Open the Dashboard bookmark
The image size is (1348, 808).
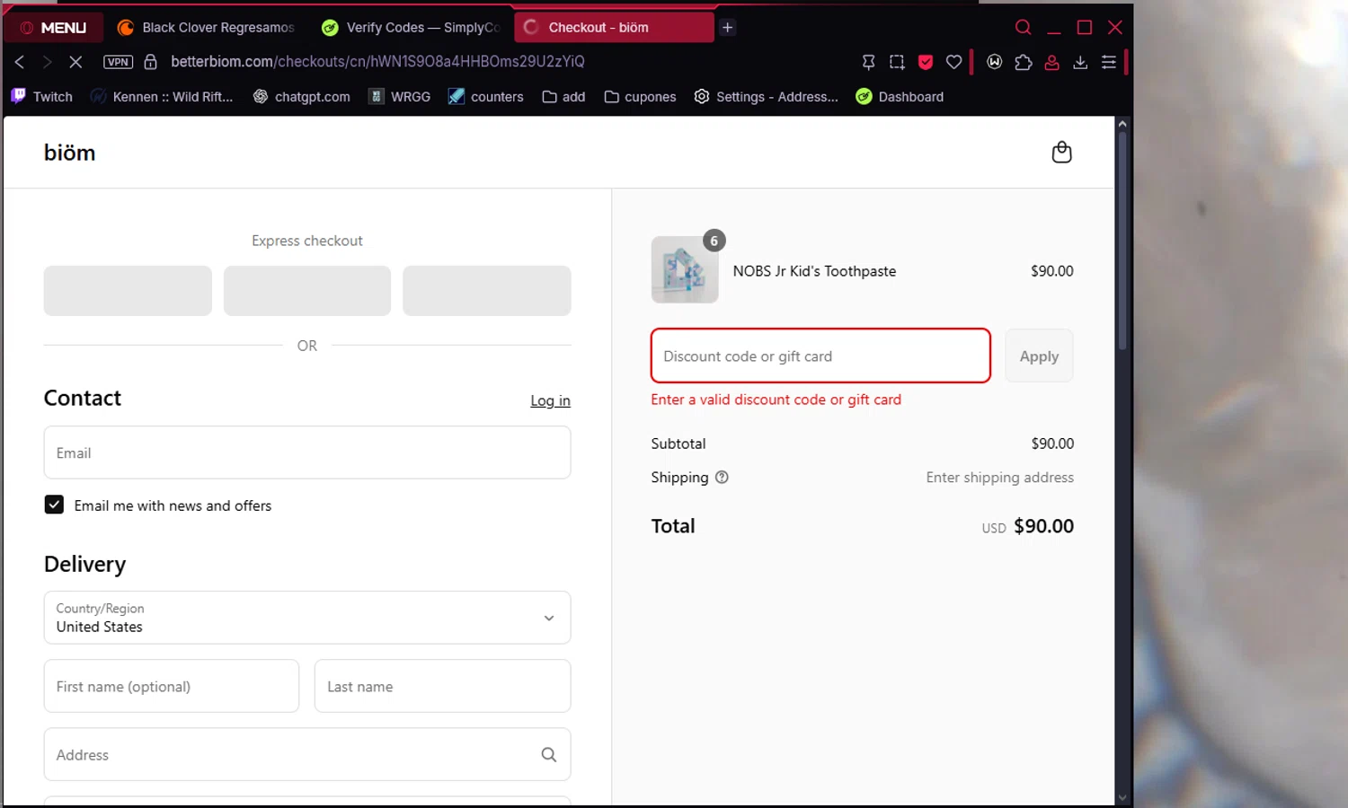coord(900,97)
